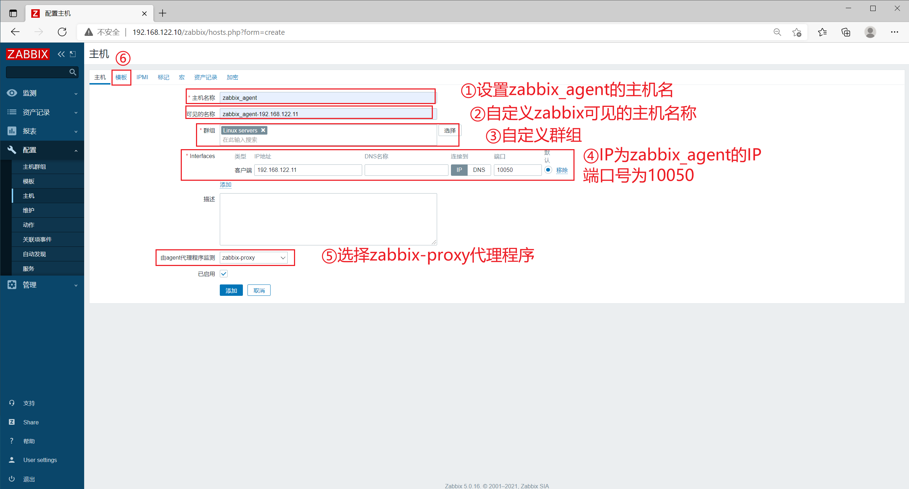Image resolution: width=909 pixels, height=489 pixels.
Task: Toggle sidebar hide icon next to chevrons
Action: (73, 54)
